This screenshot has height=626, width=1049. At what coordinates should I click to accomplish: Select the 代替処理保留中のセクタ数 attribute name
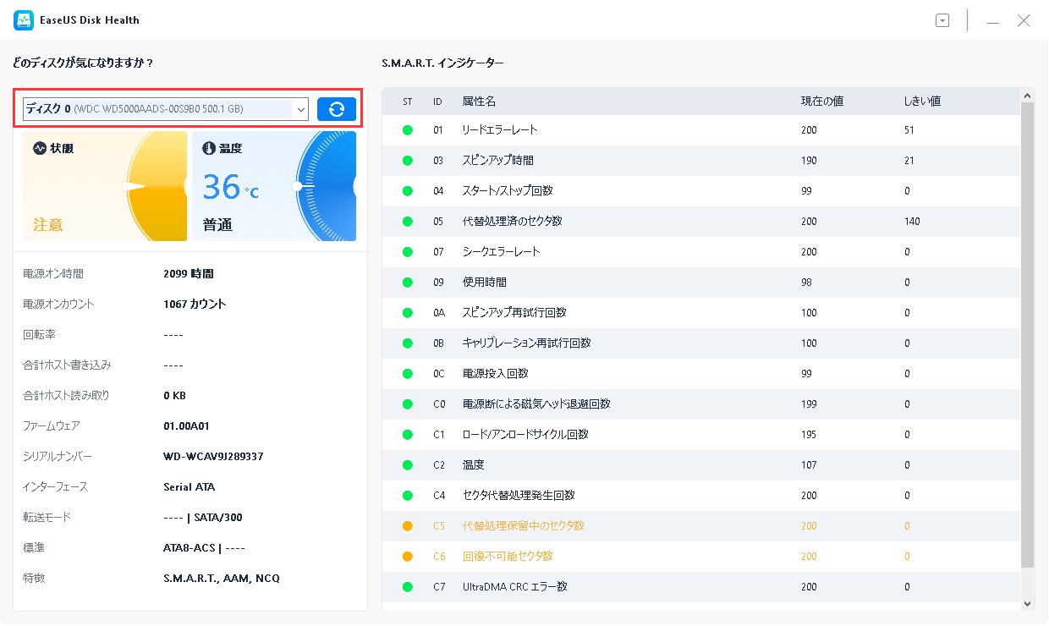[x=523, y=526]
